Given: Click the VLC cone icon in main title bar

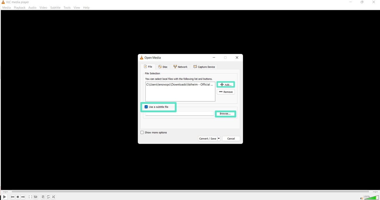Looking at the screenshot, I should [x=3, y=2].
